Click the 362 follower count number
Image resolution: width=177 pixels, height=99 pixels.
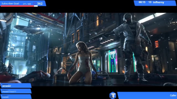point(40,4)
